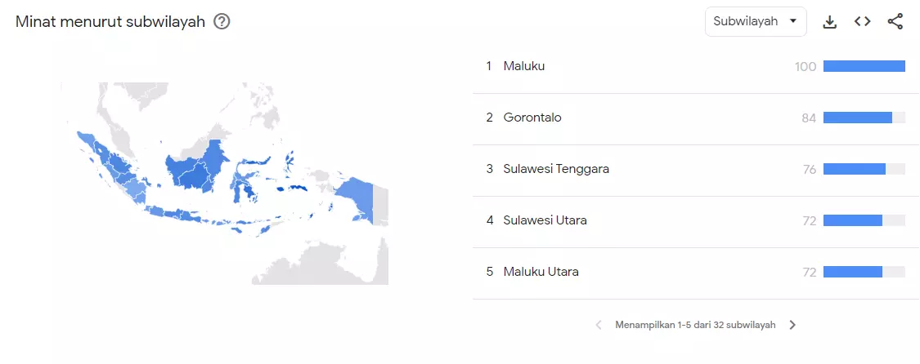The image size is (920, 364).
Task: Click the Minat menurut subwilayah heading
Action: click(x=110, y=22)
